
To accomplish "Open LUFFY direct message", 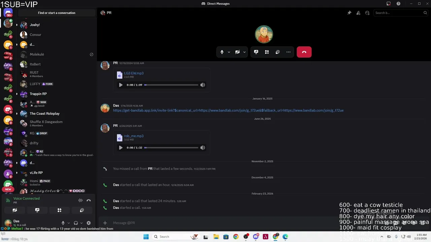I will [57, 84].
